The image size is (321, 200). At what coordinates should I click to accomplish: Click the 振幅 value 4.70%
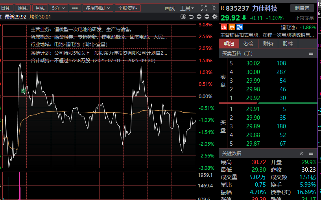click(x=258, y=192)
